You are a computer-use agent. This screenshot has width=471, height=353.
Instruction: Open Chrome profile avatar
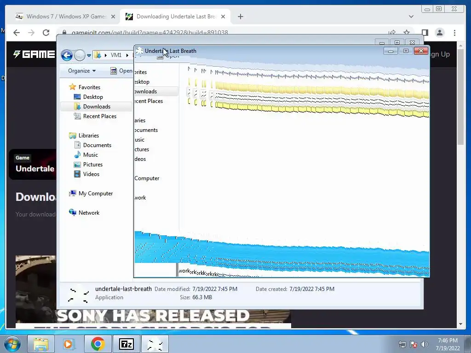pos(439,33)
